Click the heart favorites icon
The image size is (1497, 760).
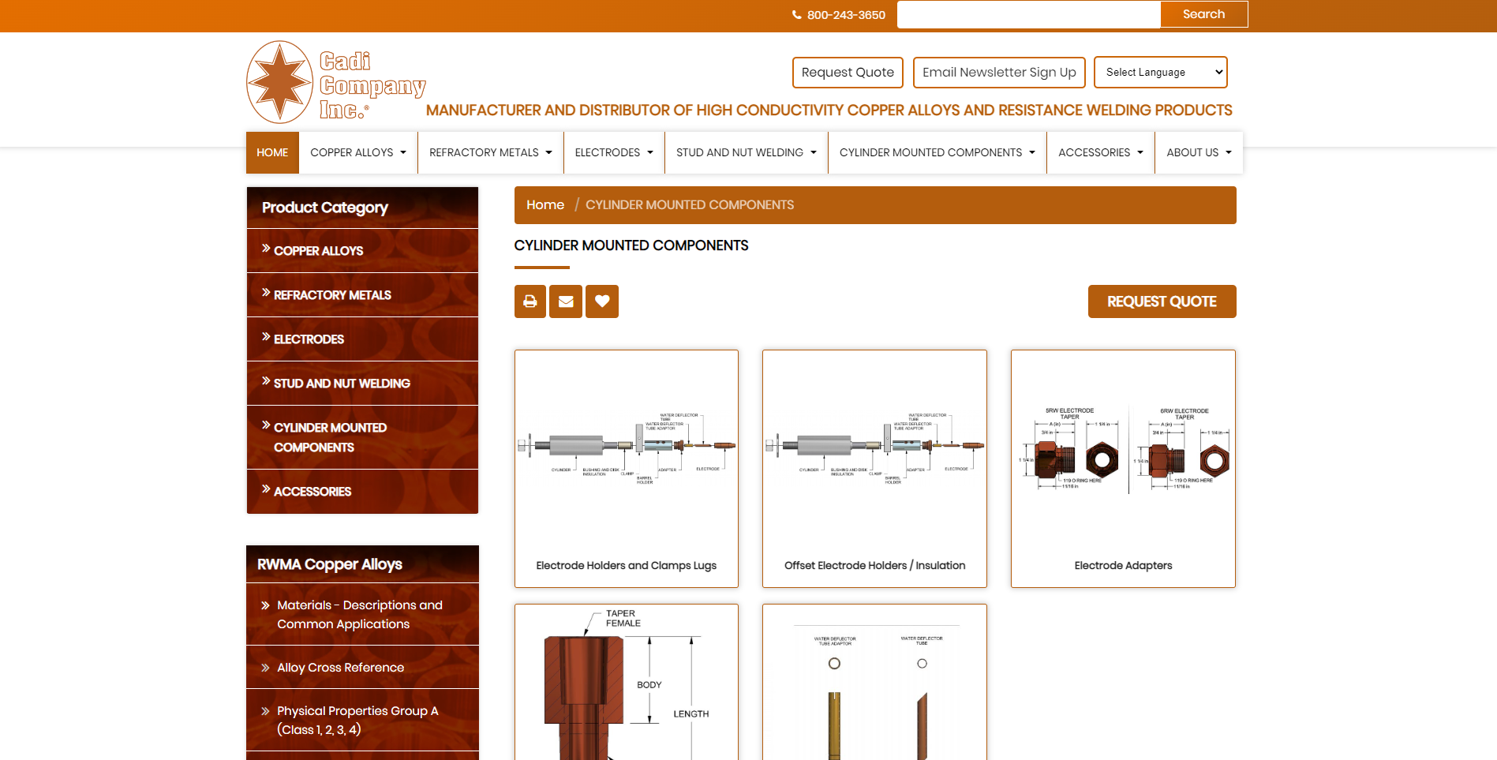pos(602,301)
